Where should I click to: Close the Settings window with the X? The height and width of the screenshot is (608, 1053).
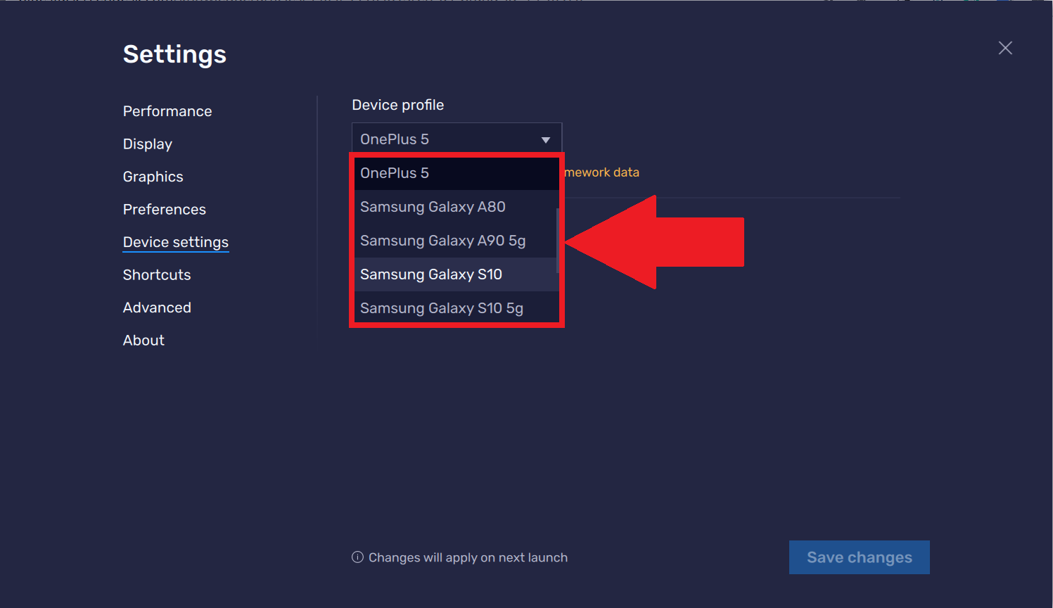point(1005,48)
